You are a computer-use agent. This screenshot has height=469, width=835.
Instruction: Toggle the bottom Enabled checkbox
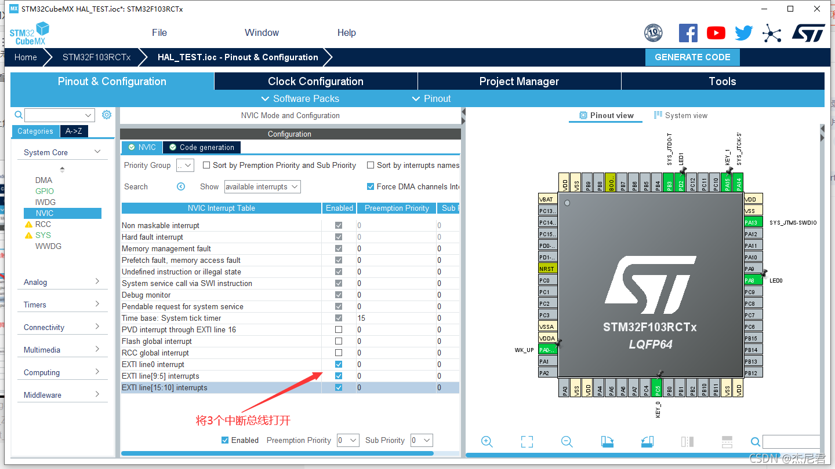click(x=225, y=440)
